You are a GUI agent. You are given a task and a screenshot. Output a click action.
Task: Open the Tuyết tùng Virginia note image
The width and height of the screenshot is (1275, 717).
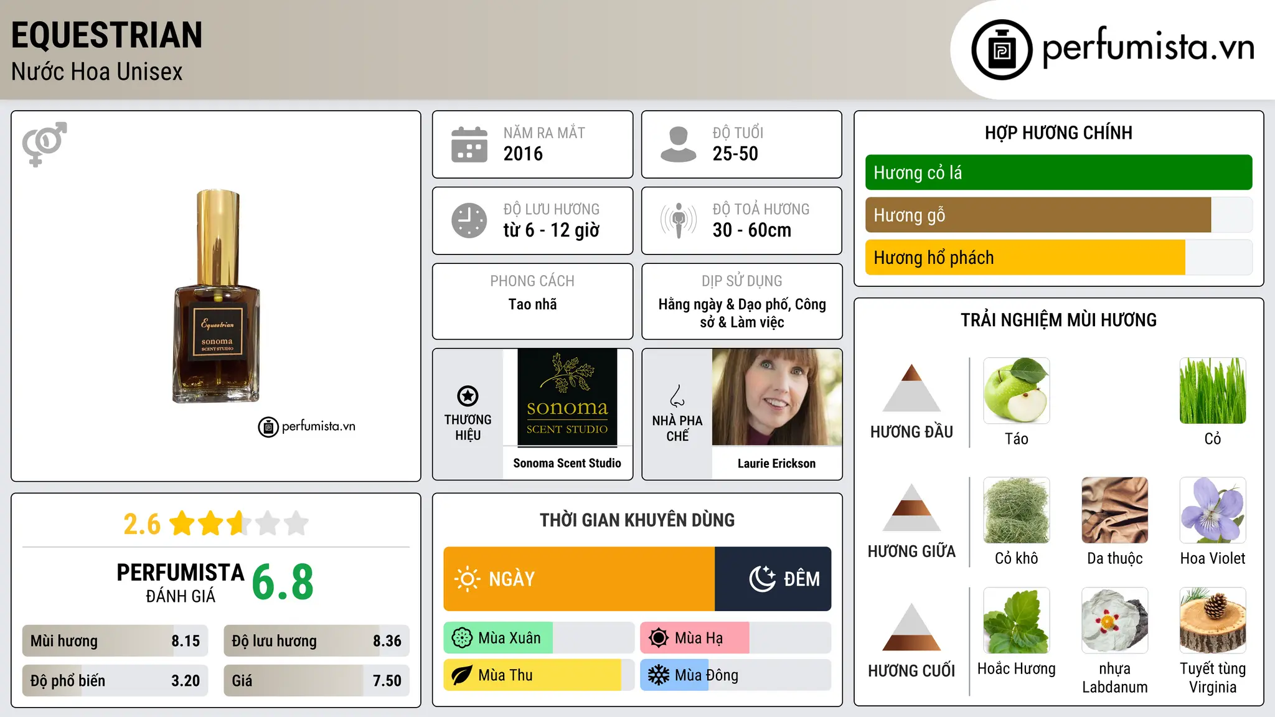[1213, 621]
